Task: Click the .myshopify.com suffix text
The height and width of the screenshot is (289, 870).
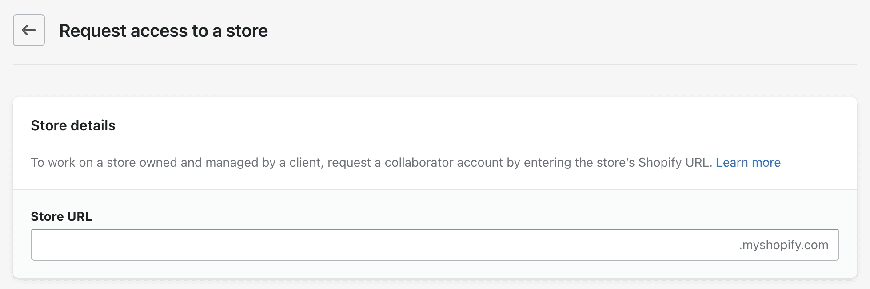Action: click(783, 245)
